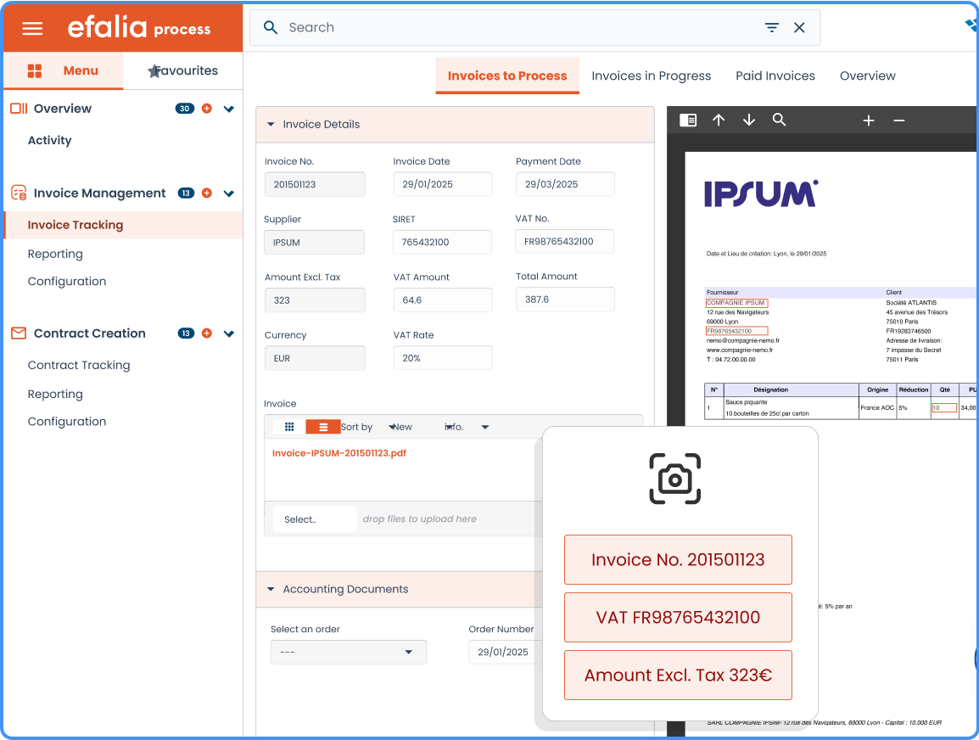Open Configuration under Contract Creation
The height and width of the screenshot is (740, 979).
[67, 422]
